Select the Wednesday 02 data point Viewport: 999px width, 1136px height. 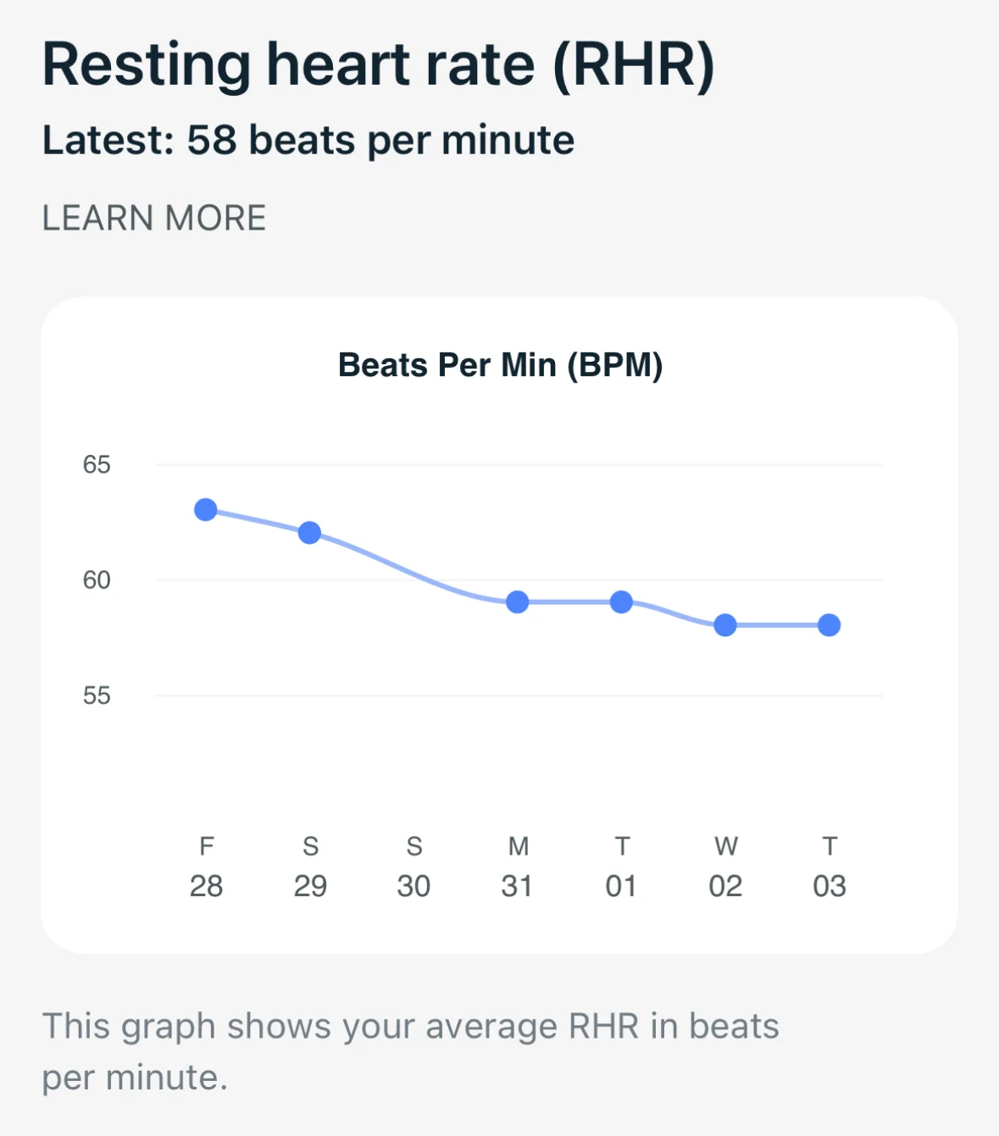click(725, 625)
